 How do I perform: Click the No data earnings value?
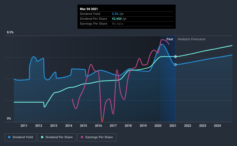click(x=117, y=24)
